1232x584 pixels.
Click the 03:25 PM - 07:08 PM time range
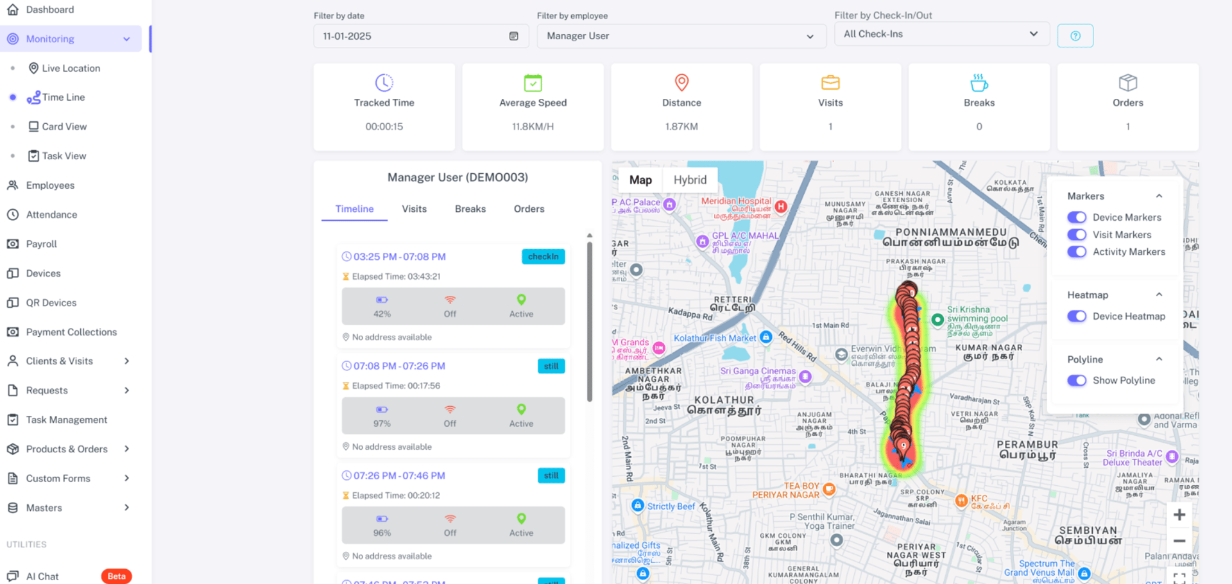(399, 257)
